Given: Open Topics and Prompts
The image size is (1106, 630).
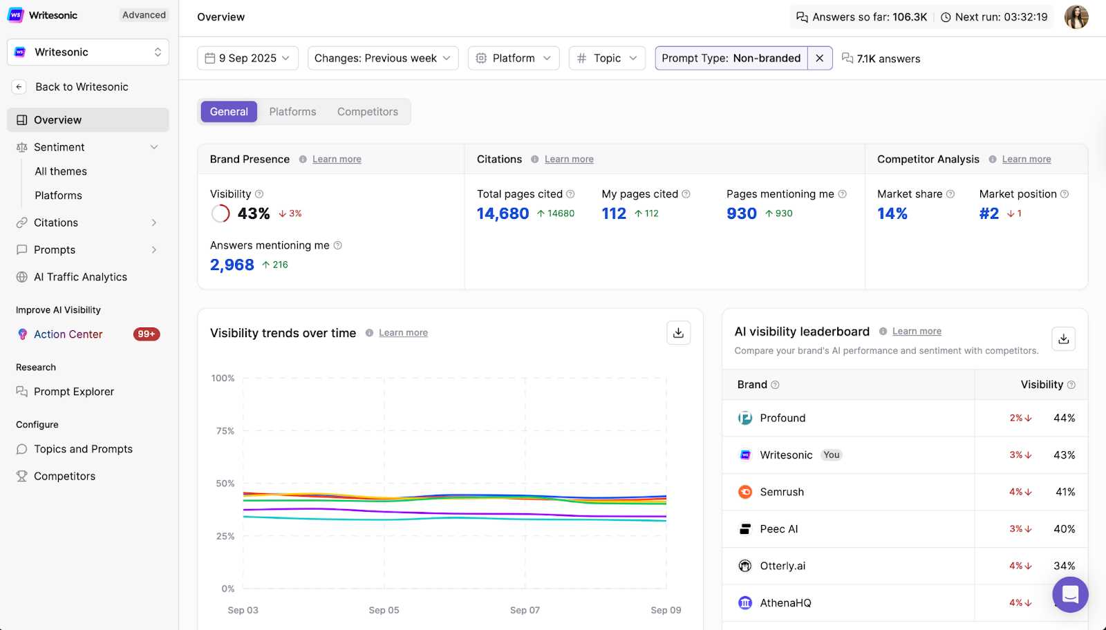Looking at the screenshot, I should click(x=83, y=449).
